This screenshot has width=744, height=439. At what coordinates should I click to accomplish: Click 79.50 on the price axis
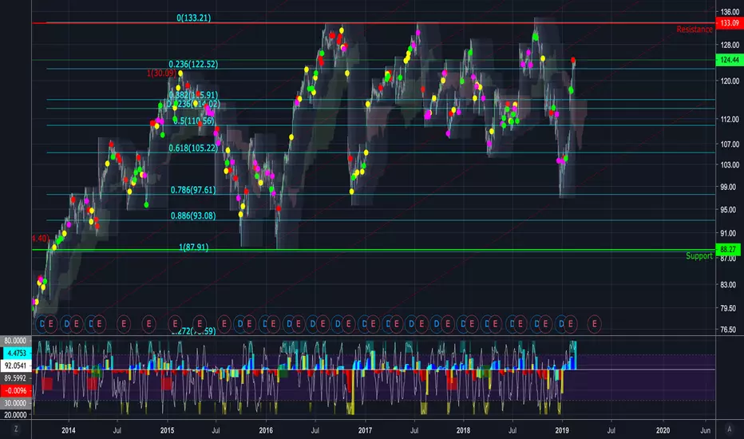coord(730,308)
